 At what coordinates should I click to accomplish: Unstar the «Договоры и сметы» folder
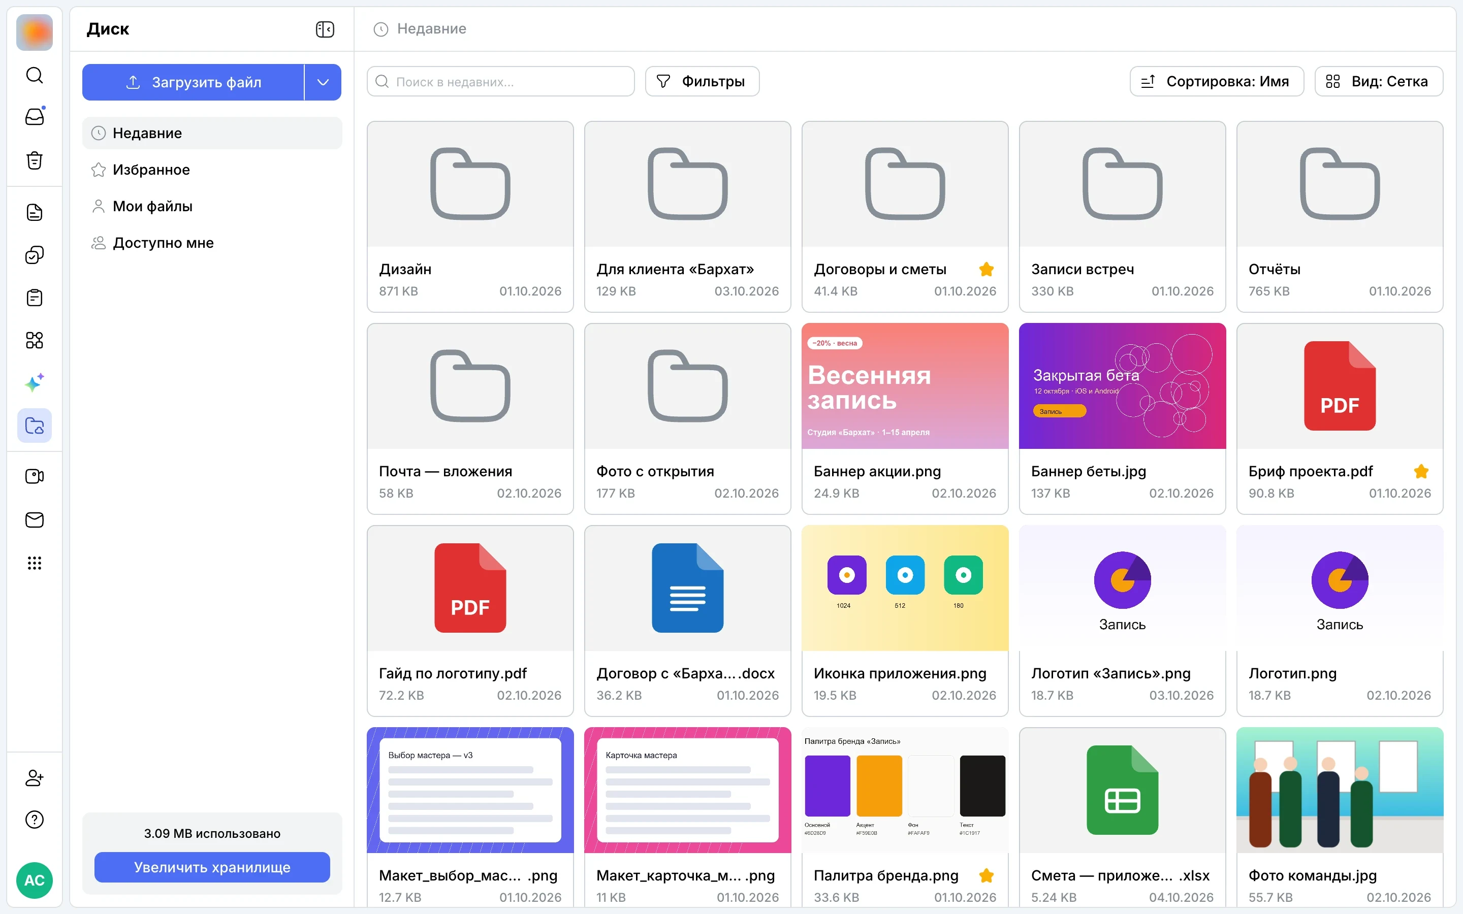(986, 269)
